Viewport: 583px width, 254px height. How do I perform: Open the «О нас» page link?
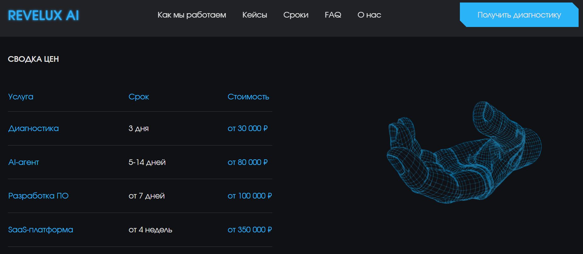[369, 15]
